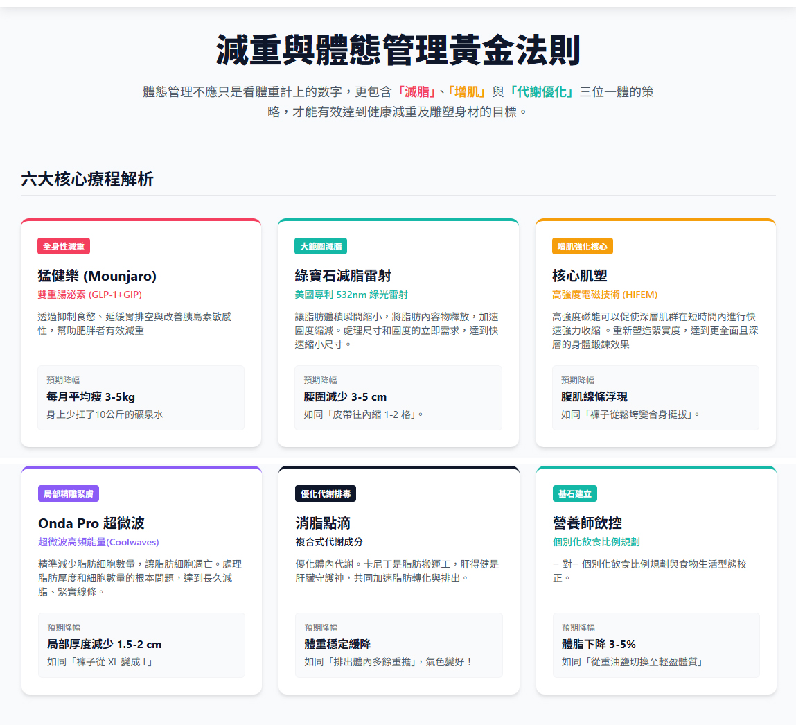796x725 pixels.
Task: Click the 超微波高頻能量(Coolwaves) subtitle
Action: pyautogui.click(x=98, y=542)
